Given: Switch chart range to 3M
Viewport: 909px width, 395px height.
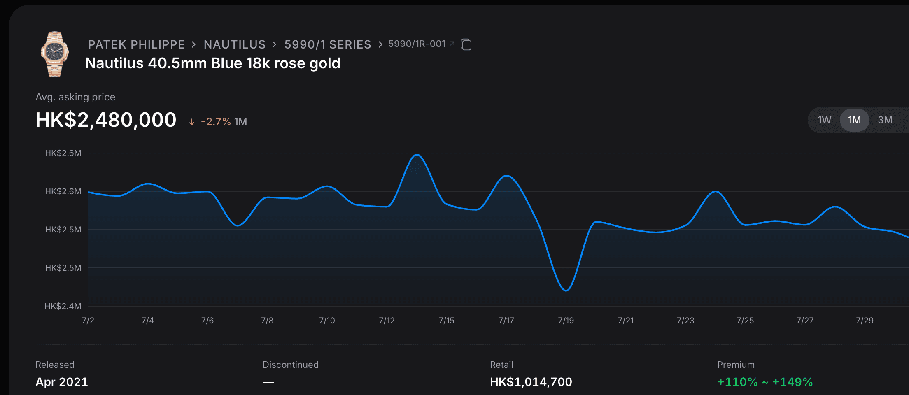Looking at the screenshot, I should 885,120.
